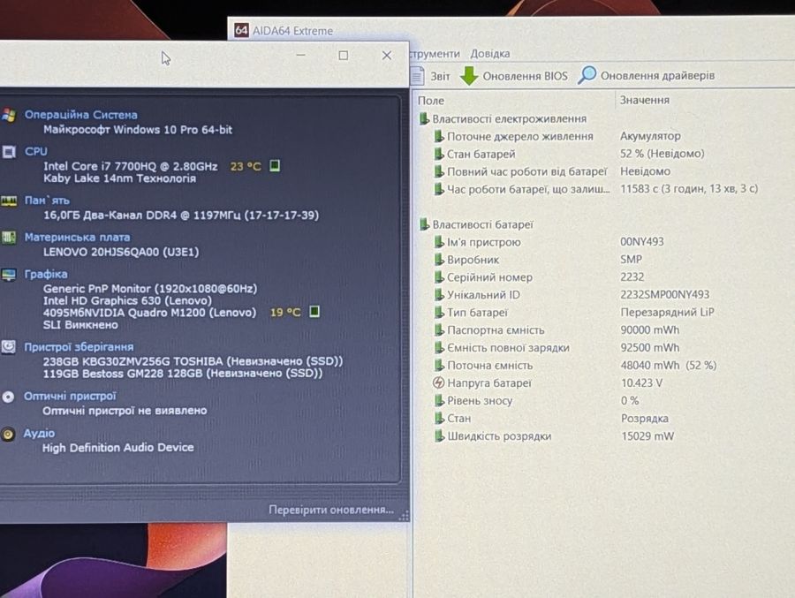
Task: Click battery icon beside Швидкість розрядки
Action: click(438, 436)
